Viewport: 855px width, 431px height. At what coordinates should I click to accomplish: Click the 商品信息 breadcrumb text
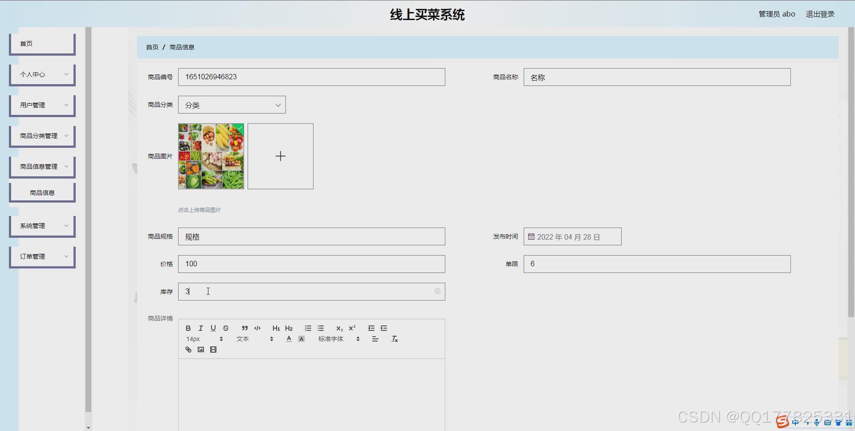click(182, 47)
